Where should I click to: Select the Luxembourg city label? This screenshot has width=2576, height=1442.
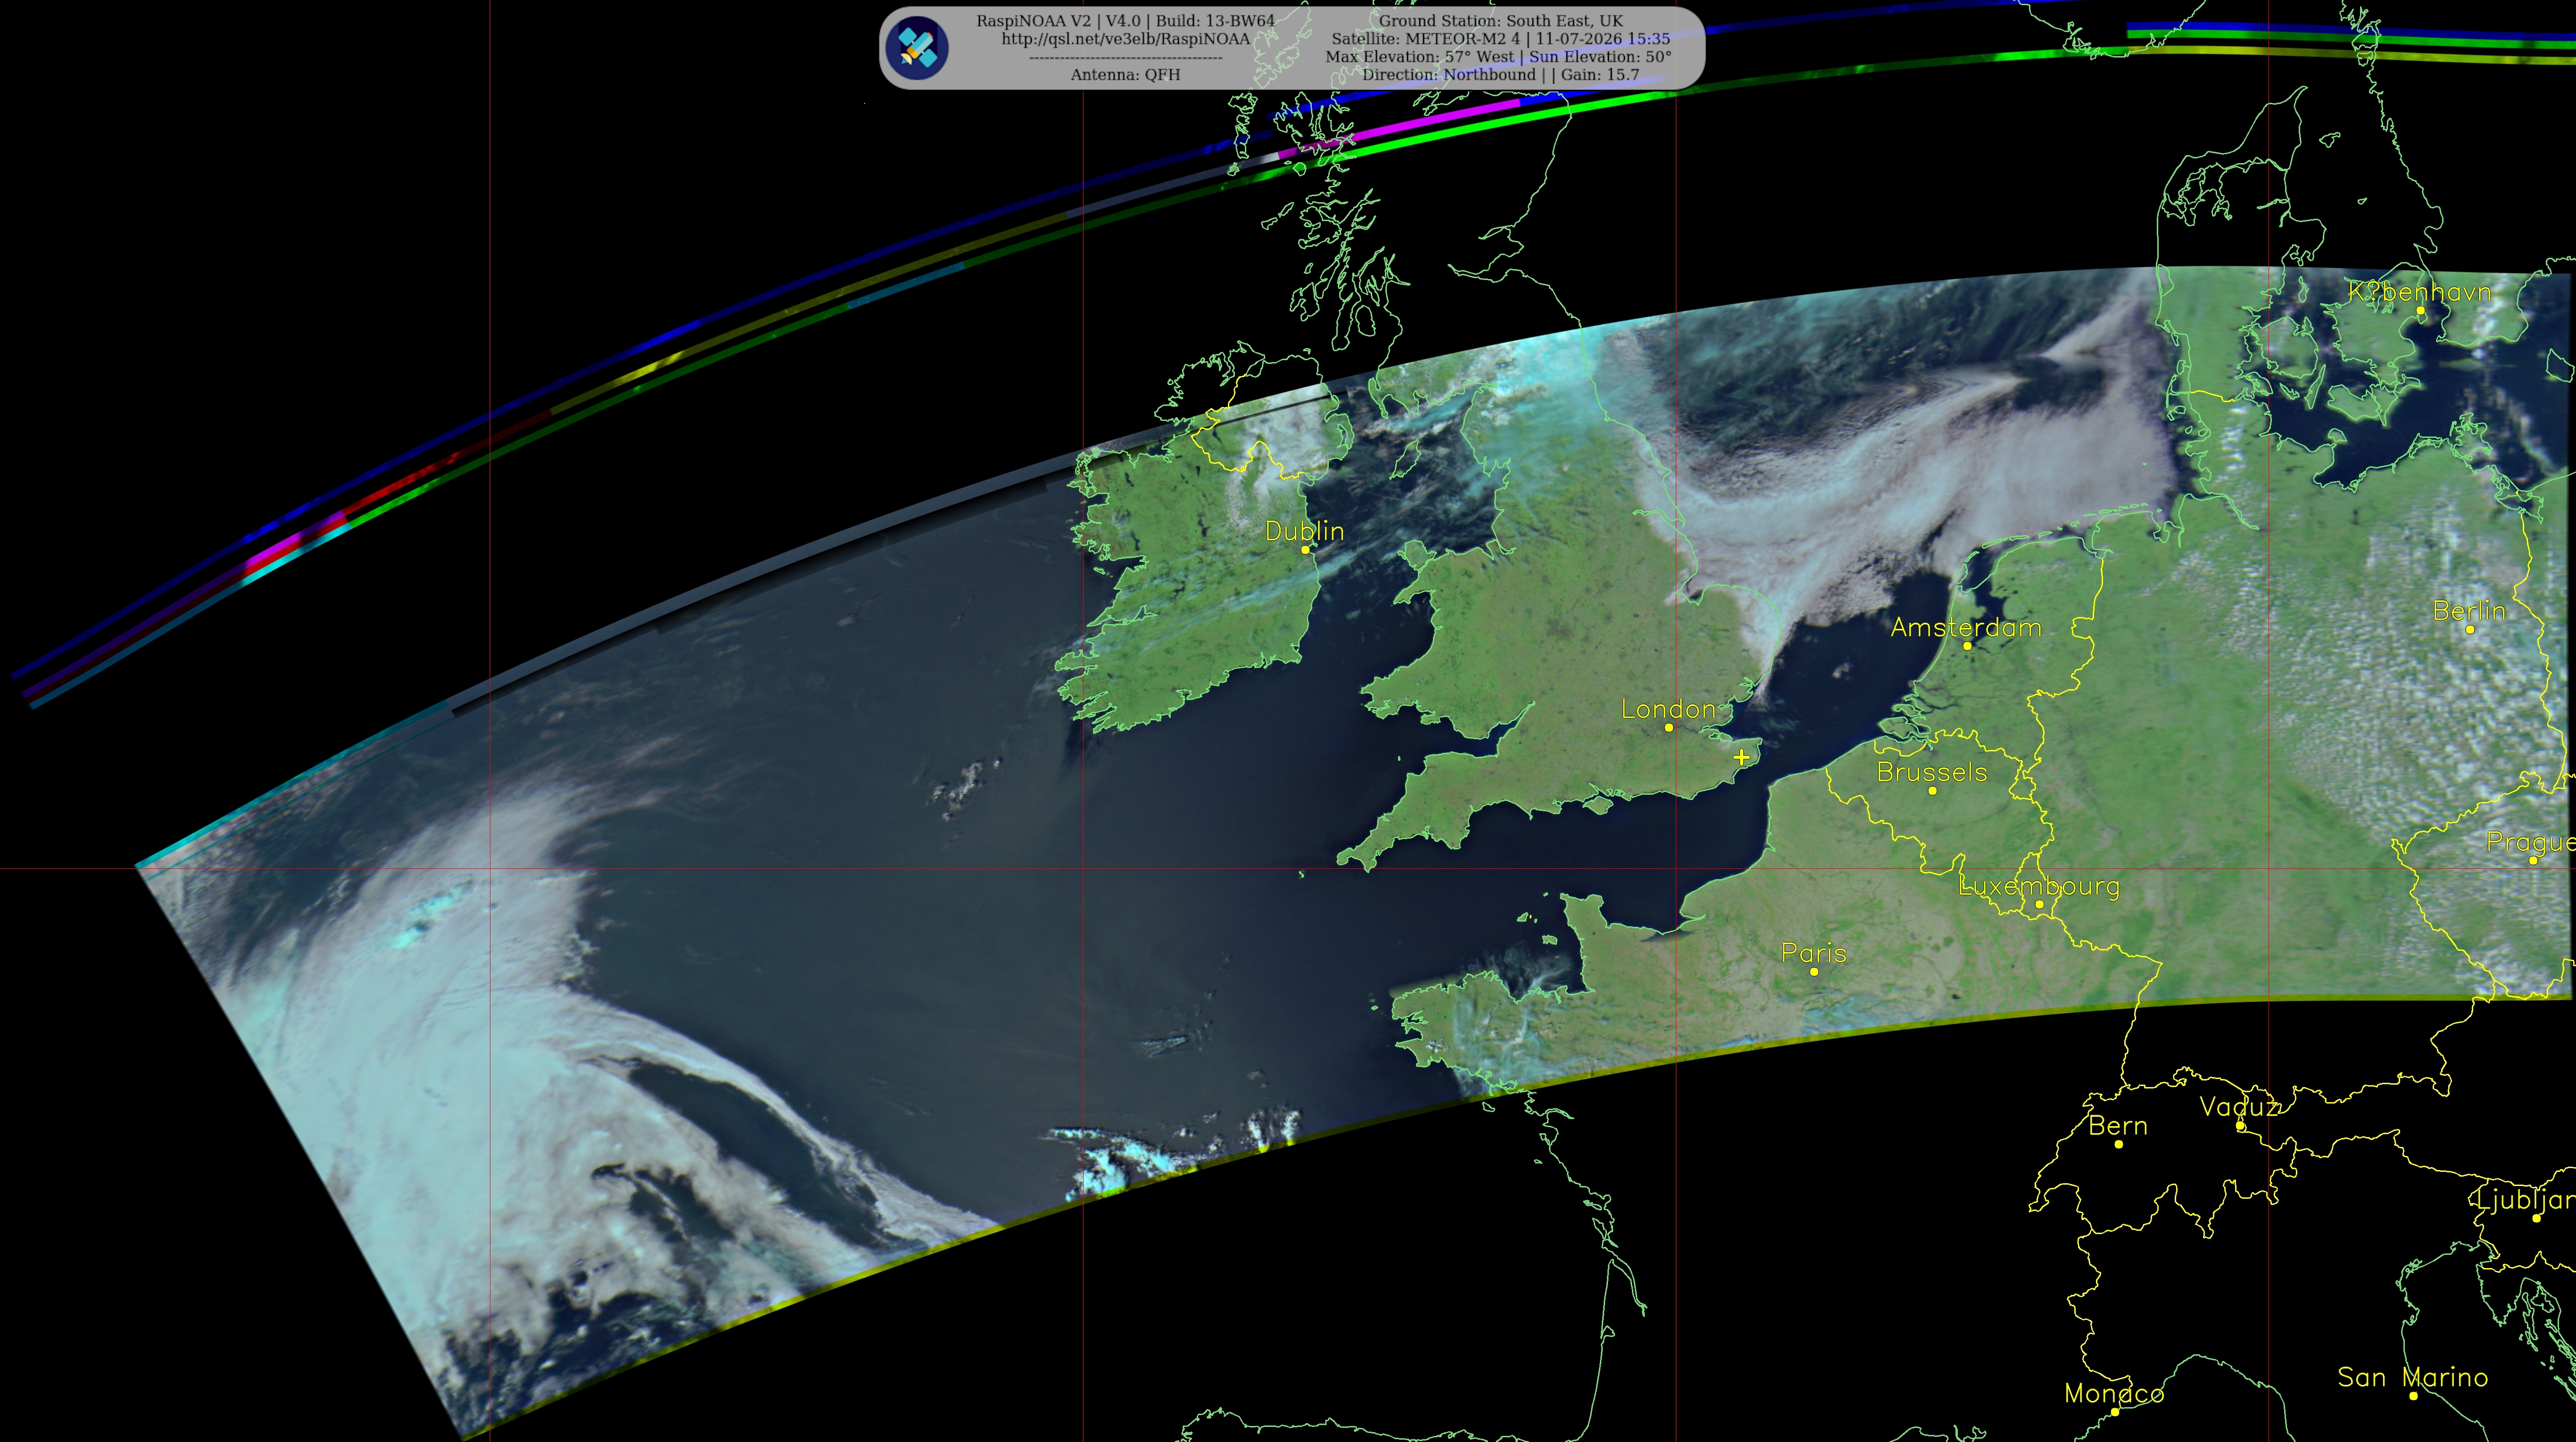click(2039, 887)
